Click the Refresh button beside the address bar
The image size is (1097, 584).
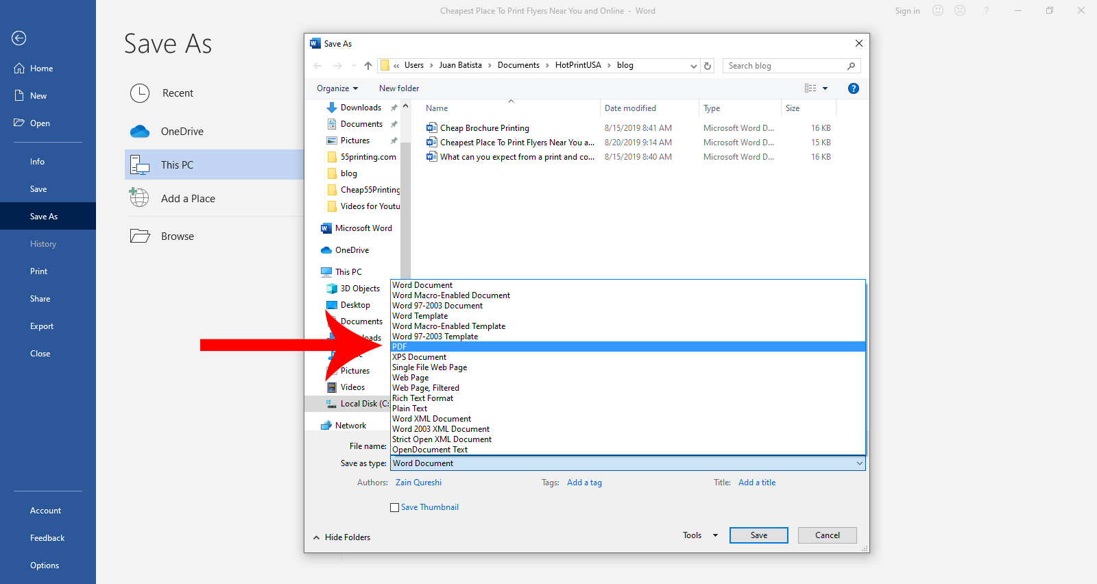pyautogui.click(x=708, y=66)
